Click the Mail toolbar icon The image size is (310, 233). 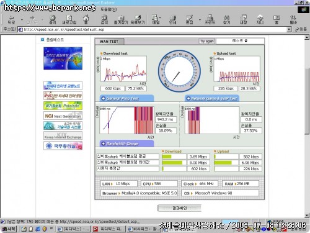coord(156,20)
